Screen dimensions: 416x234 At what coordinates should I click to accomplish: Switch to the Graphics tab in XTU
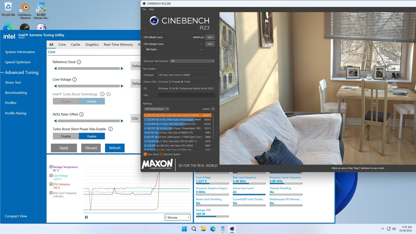tap(92, 44)
